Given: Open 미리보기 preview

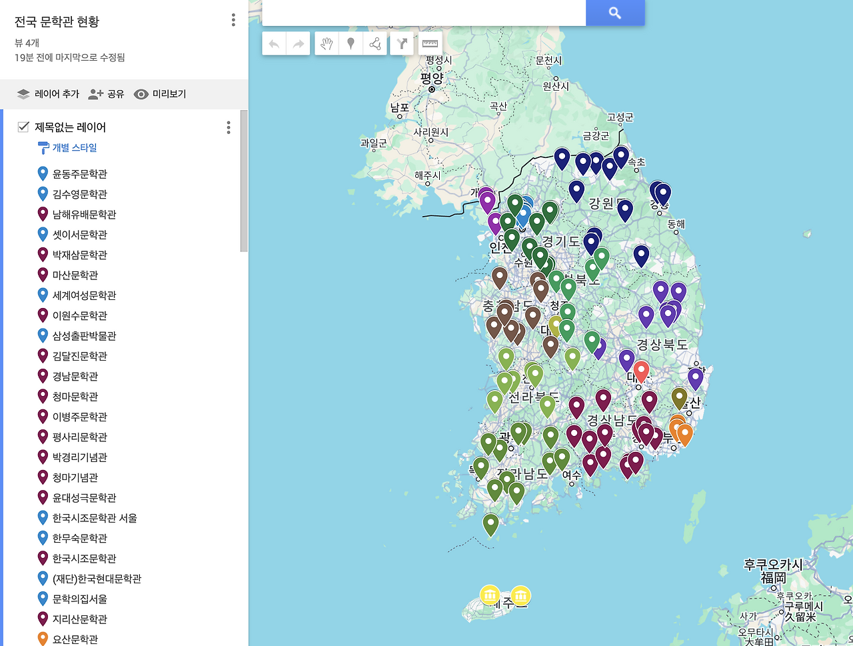Looking at the screenshot, I should (160, 94).
